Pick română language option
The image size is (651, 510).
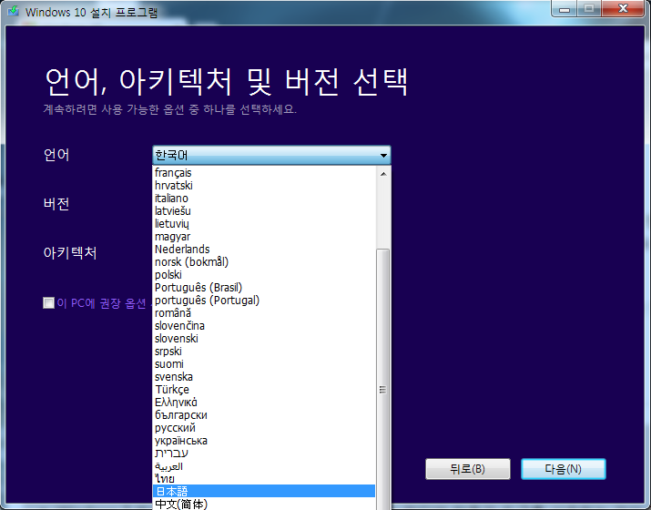coord(264,312)
